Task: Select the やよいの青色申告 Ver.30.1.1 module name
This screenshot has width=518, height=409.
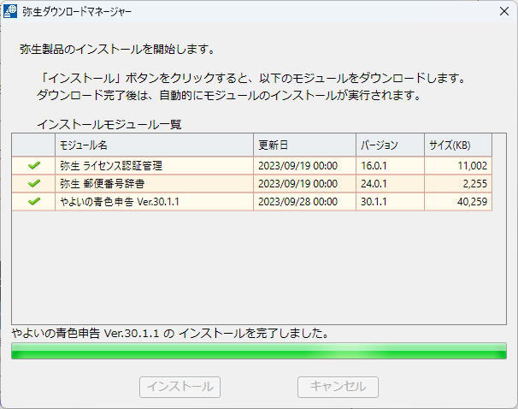Action: (x=120, y=201)
